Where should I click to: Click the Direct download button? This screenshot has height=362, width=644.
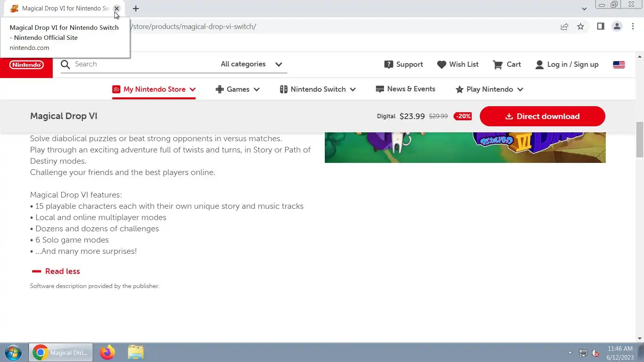pyautogui.click(x=542, y=116)
